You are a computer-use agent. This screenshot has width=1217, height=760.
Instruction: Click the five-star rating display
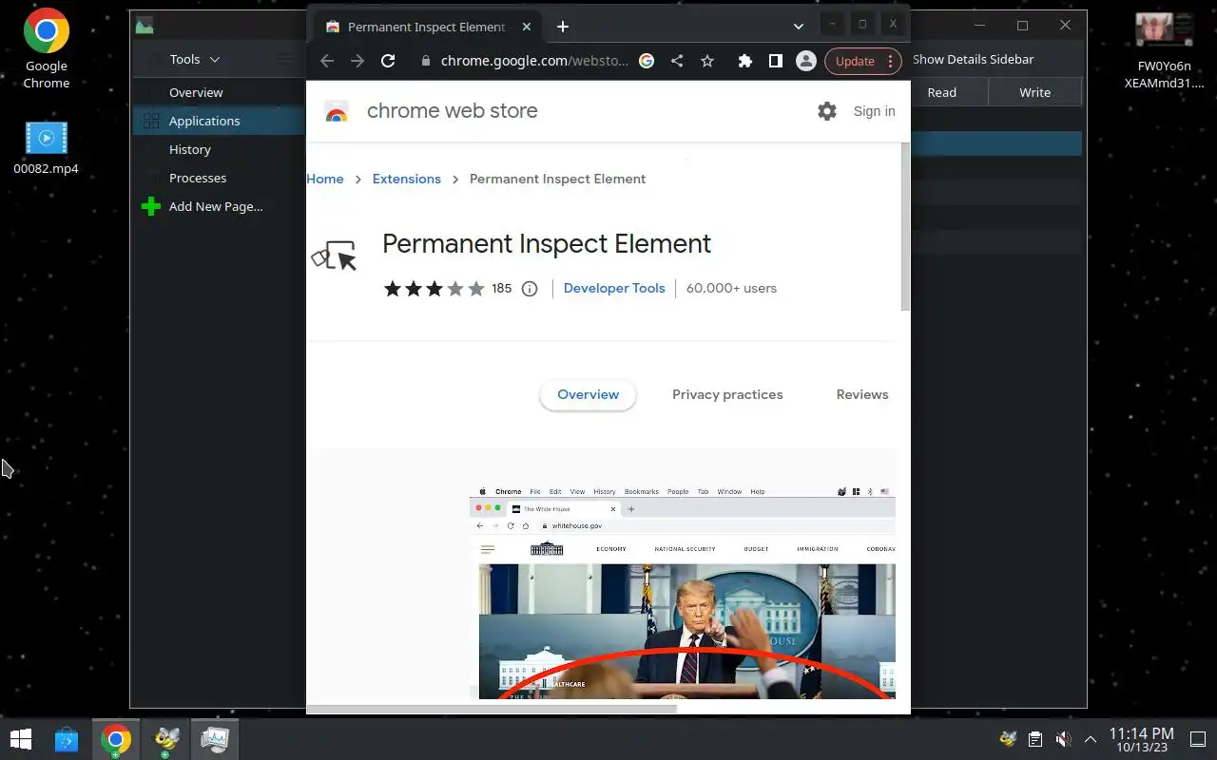435,289
